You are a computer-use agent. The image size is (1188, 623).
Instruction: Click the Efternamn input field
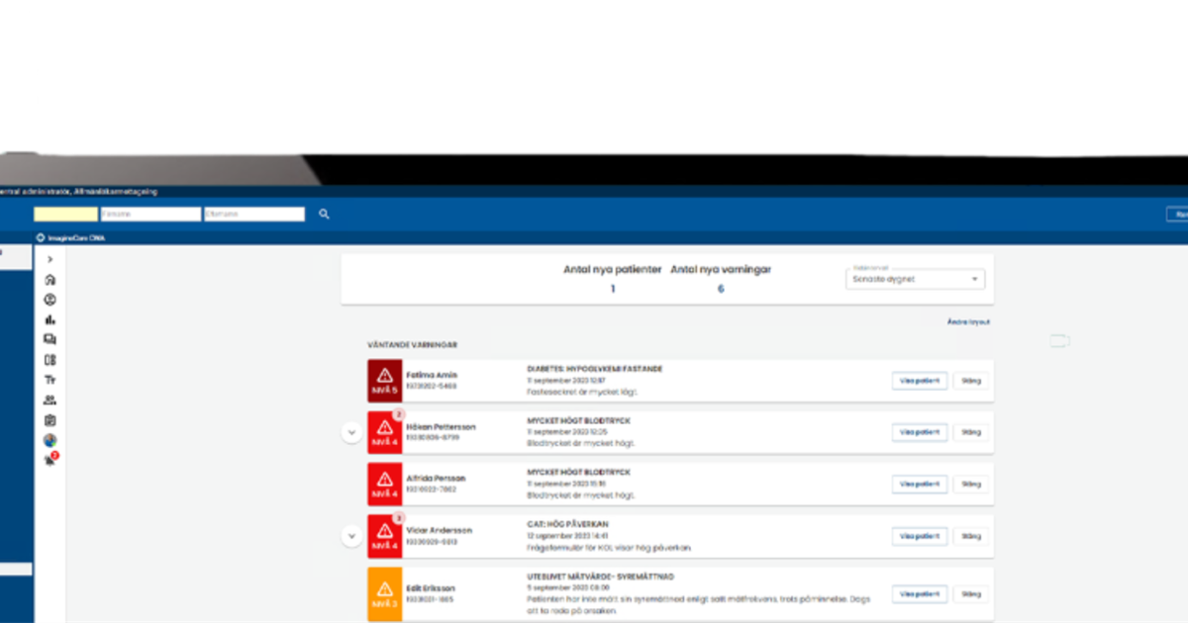252,214
